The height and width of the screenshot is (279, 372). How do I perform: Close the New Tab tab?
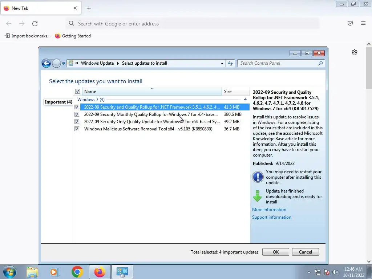pyautogui.click(x=75, y=8)
